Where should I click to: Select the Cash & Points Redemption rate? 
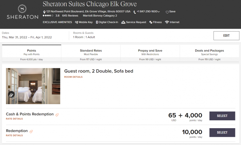222,116
